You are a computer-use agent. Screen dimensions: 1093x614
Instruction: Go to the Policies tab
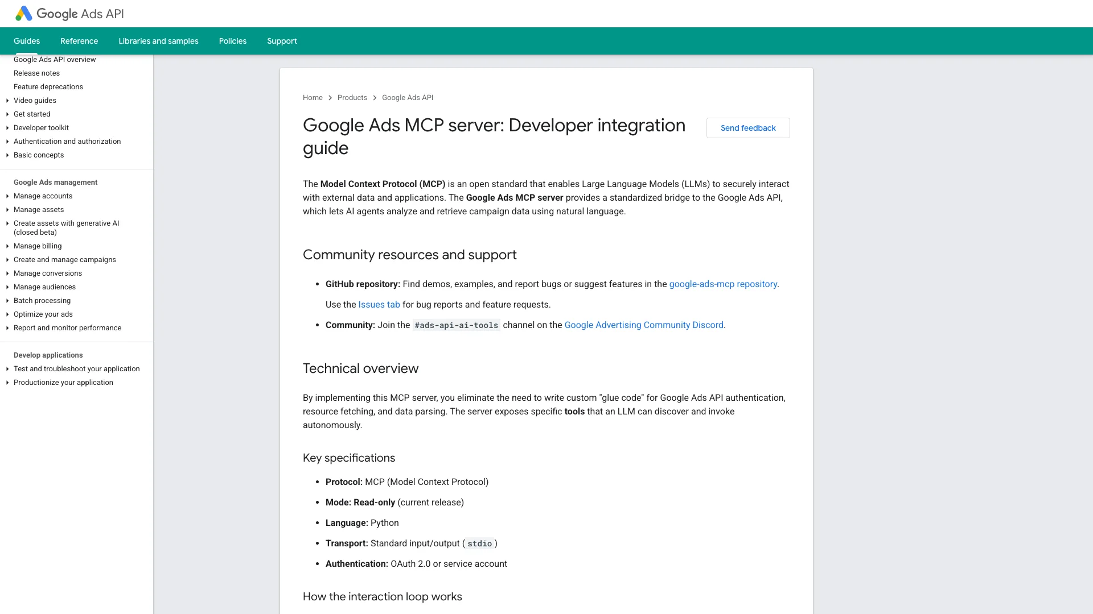point(233,41)
